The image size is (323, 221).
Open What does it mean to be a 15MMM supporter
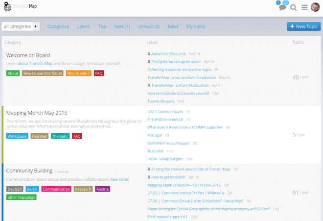pyautogui.click(x=185, y=127)
